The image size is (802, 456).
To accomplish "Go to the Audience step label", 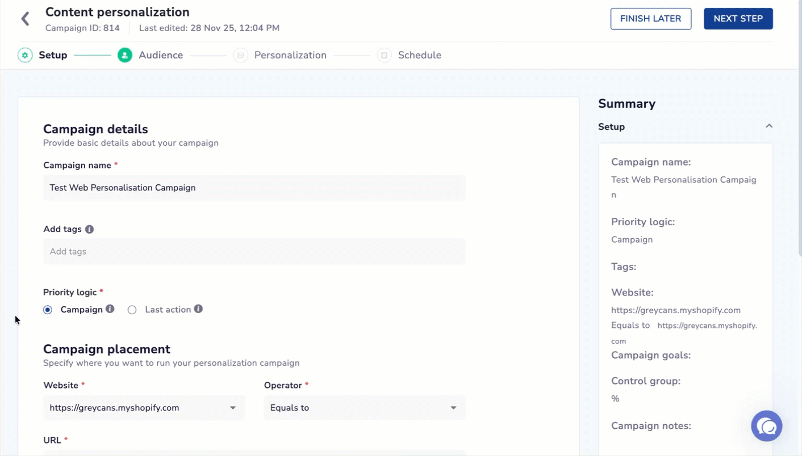I will [161, 55].
